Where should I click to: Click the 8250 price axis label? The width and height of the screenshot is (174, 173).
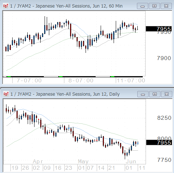(164, 118)
